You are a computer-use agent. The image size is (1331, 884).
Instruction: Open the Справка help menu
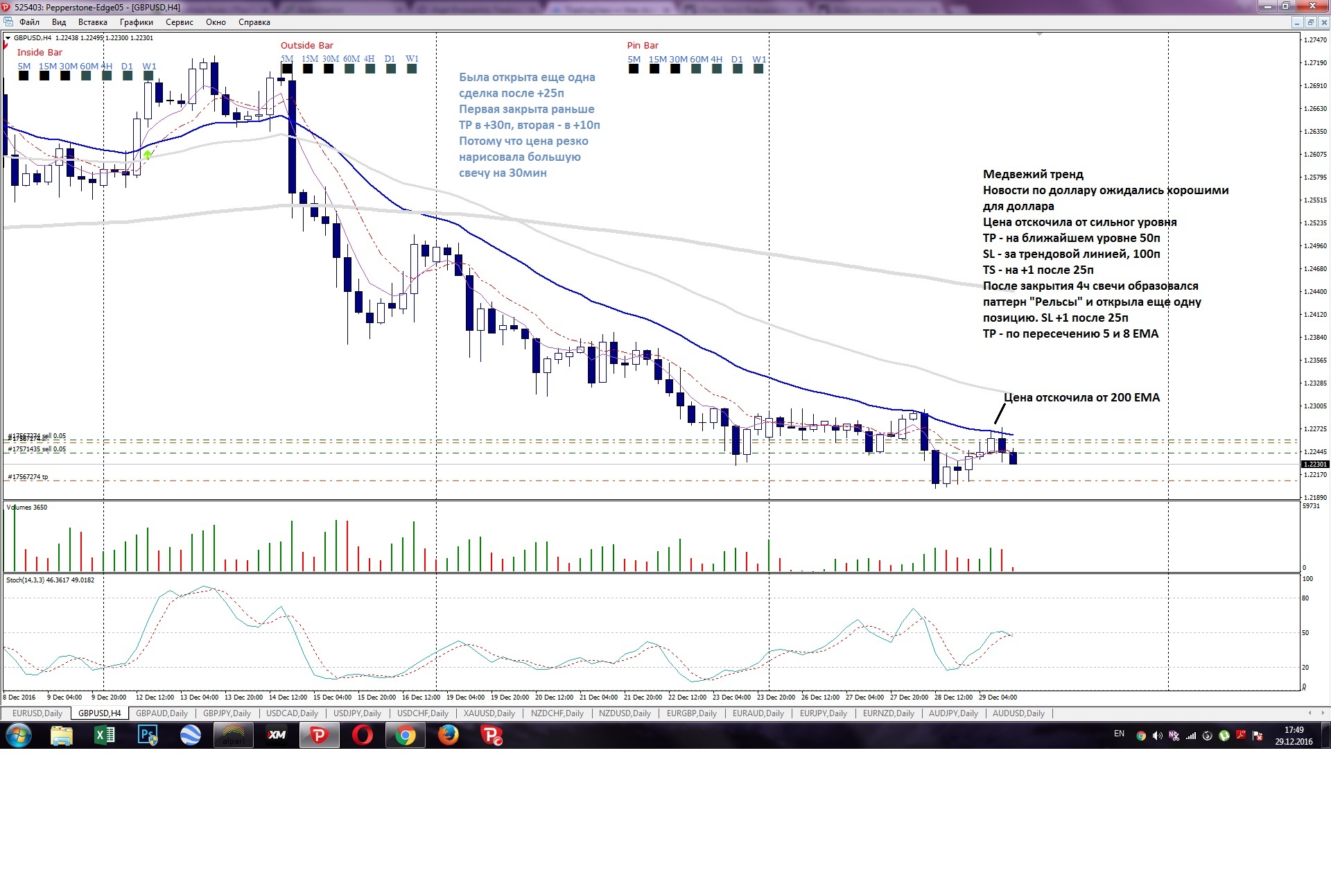[x=254, y=22]
